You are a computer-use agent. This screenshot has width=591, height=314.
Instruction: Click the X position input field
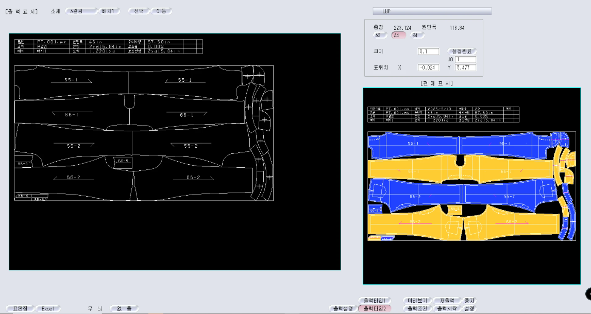(428, 67)
